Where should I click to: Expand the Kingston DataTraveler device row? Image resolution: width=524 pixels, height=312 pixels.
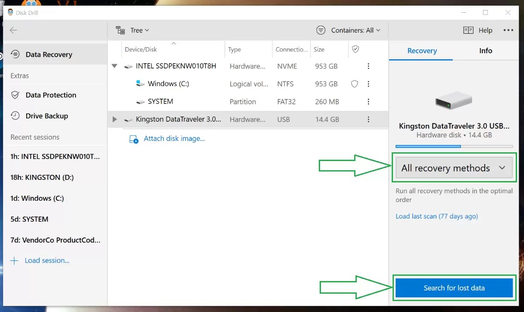[114, 119]
